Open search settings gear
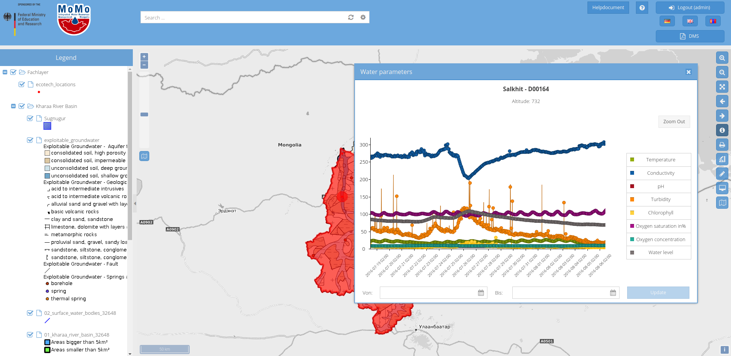 [363, 17]
